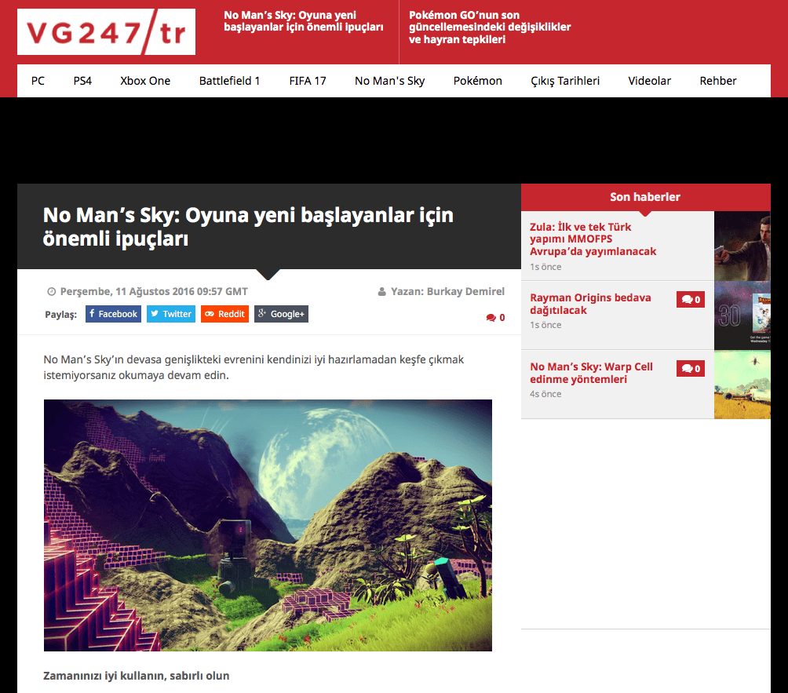
Task: Share the article on Facebook
Action: coord(113,314)
